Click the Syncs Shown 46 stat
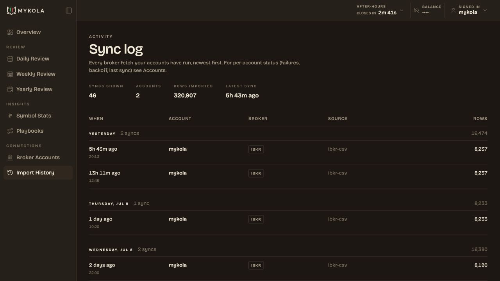 [x=93, y=95]
